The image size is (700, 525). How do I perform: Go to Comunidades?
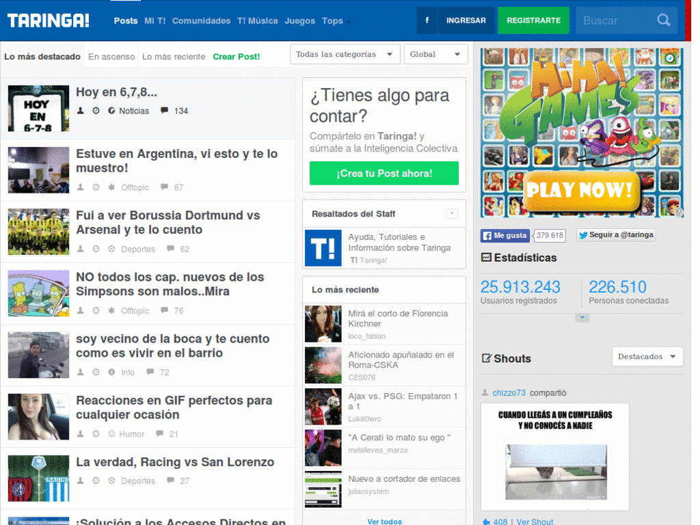(202, 21)
